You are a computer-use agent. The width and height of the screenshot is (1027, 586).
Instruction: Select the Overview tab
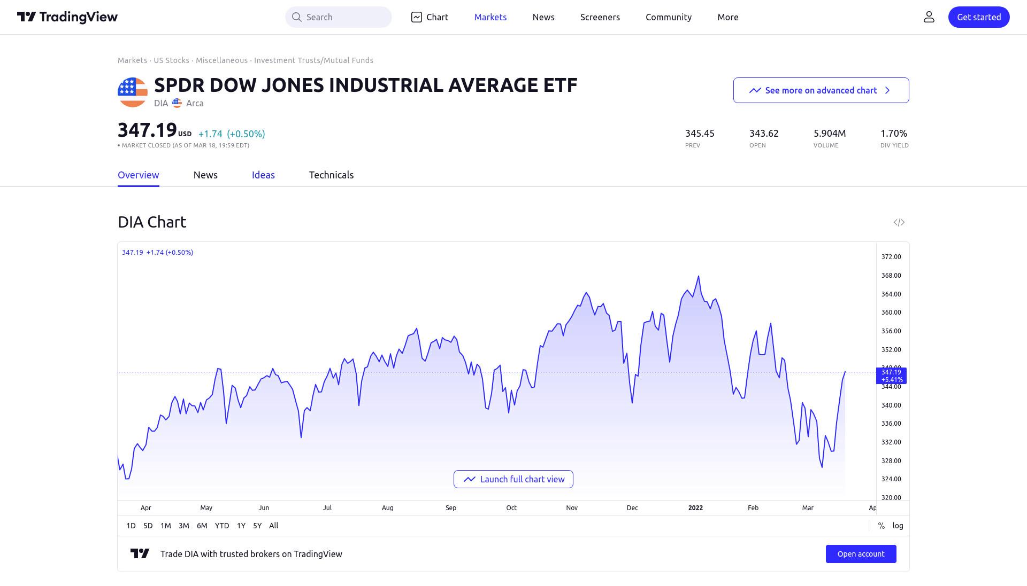[139, 175]
